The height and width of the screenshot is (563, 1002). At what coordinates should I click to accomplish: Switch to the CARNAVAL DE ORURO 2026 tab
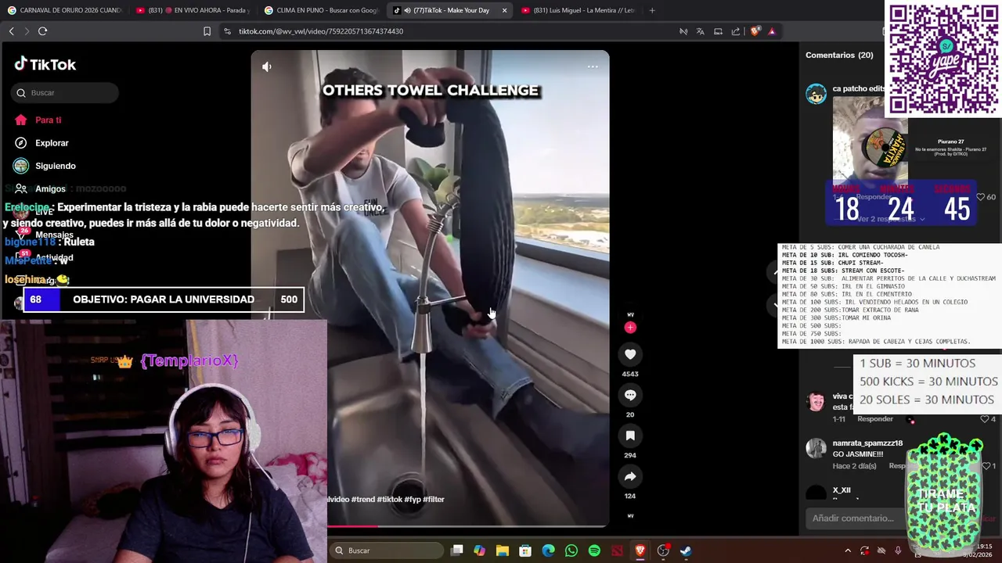tap(63, 10)
